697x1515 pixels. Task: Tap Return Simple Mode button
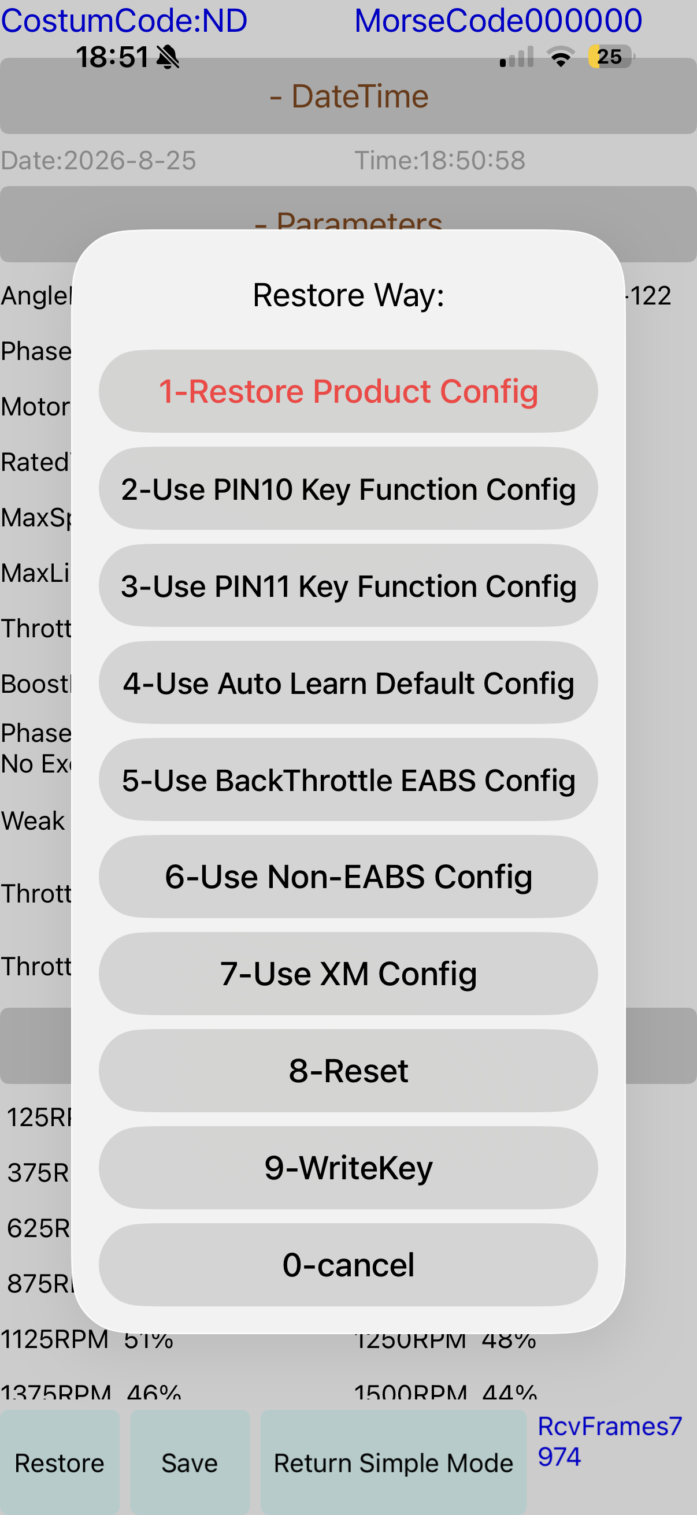pos(394,1462)
